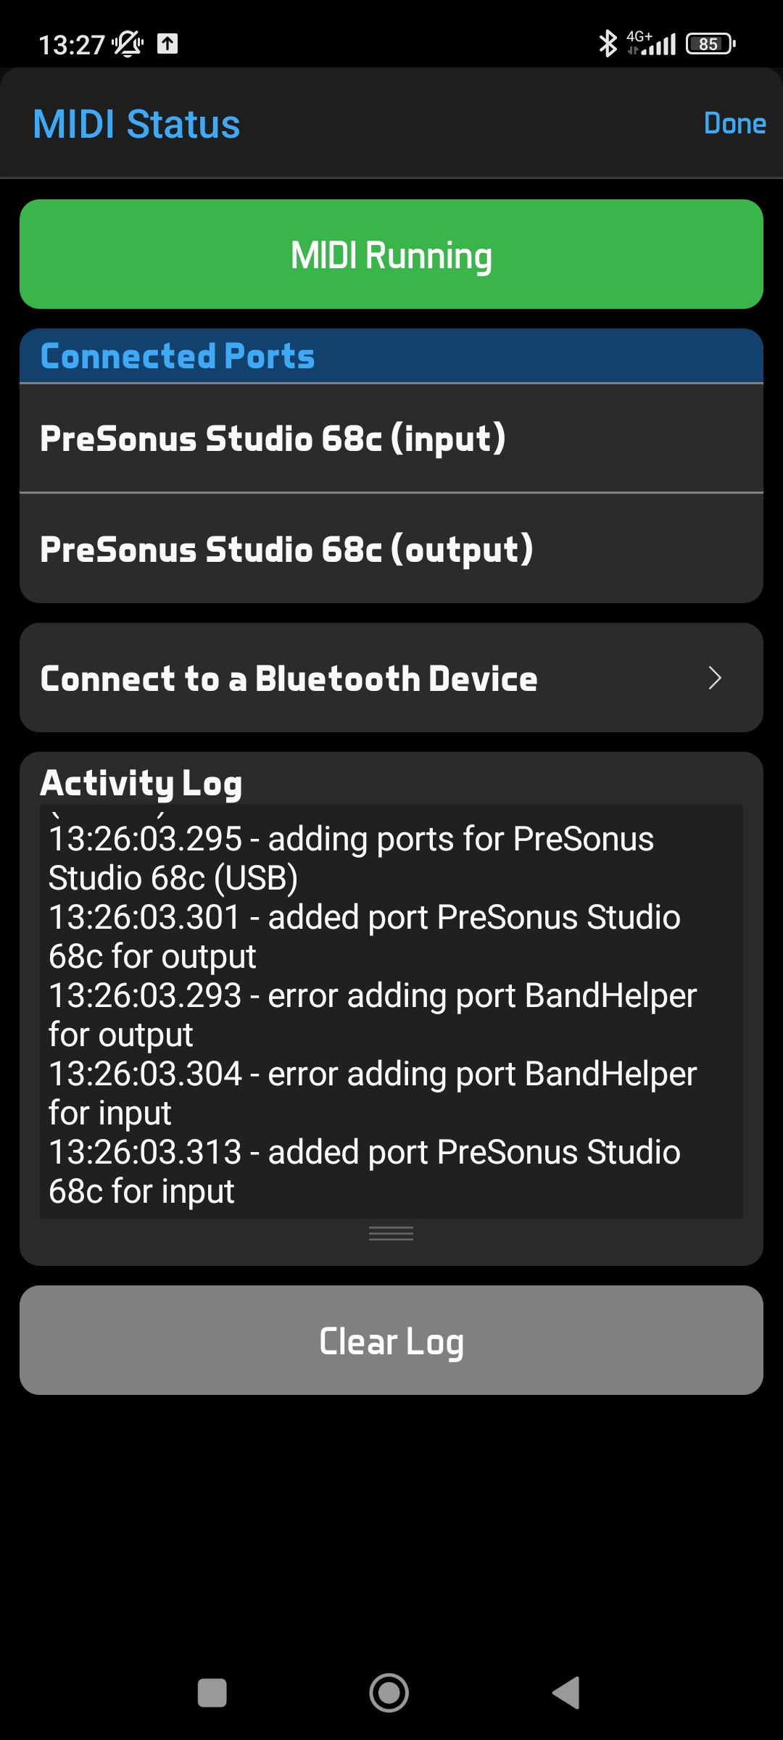The image size is (783, 1740).
Task: Tap the Connected Ports header
Action: 178,356
